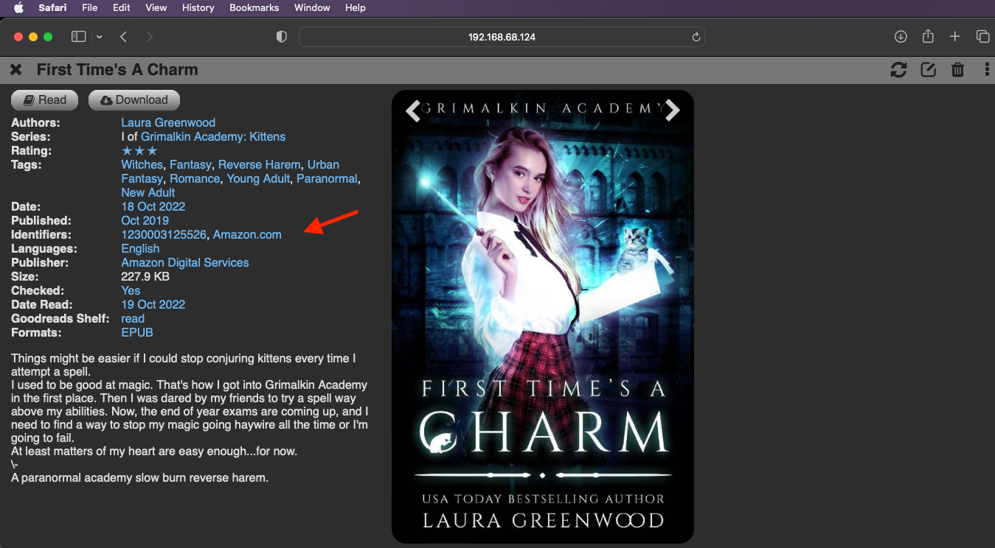Open the three-dot more options menu
995x548 pixels.
pos(987,70)
